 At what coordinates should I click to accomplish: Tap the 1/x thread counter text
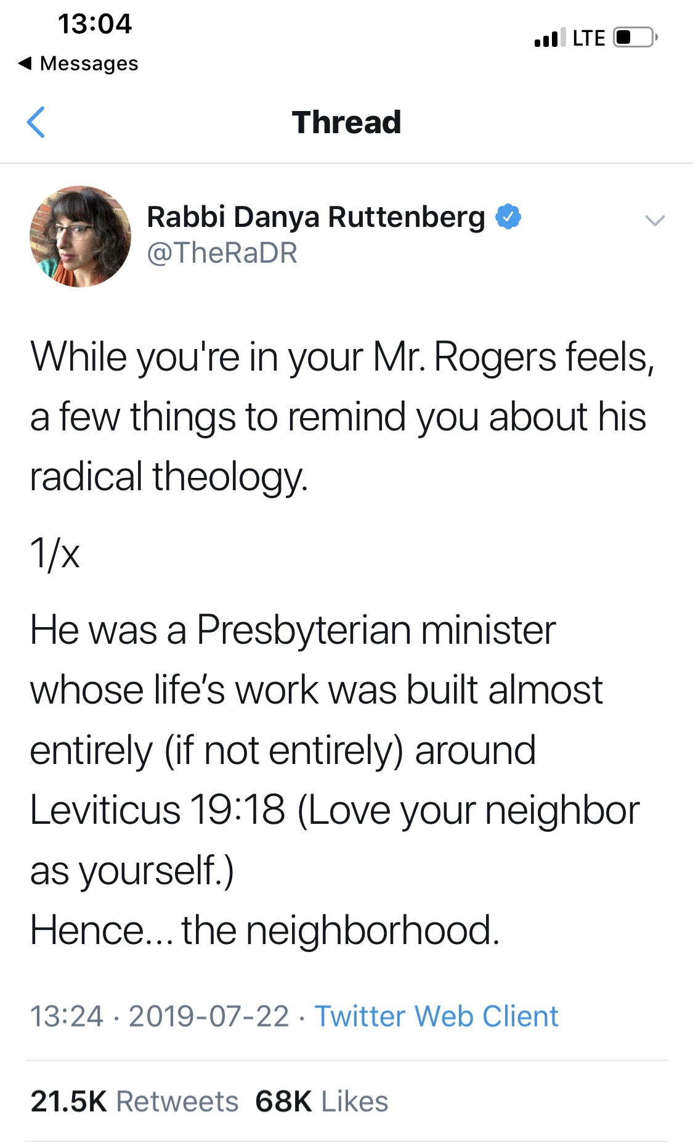point(55,553)
